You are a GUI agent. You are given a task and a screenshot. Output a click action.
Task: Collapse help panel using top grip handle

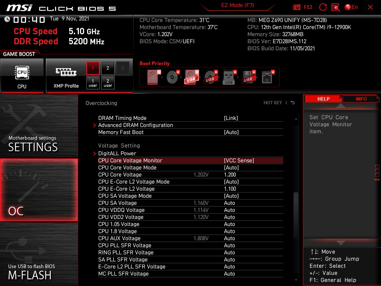tap(341, 105)
